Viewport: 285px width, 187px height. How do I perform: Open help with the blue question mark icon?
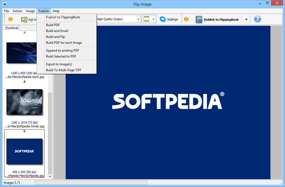pyautogui.click(x=257, y=19)
